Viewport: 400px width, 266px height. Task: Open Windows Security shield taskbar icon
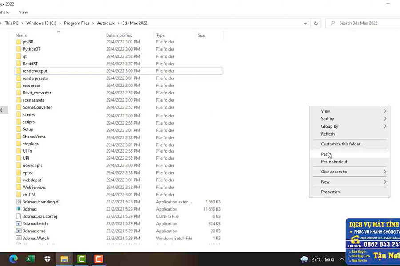point(48,259)
